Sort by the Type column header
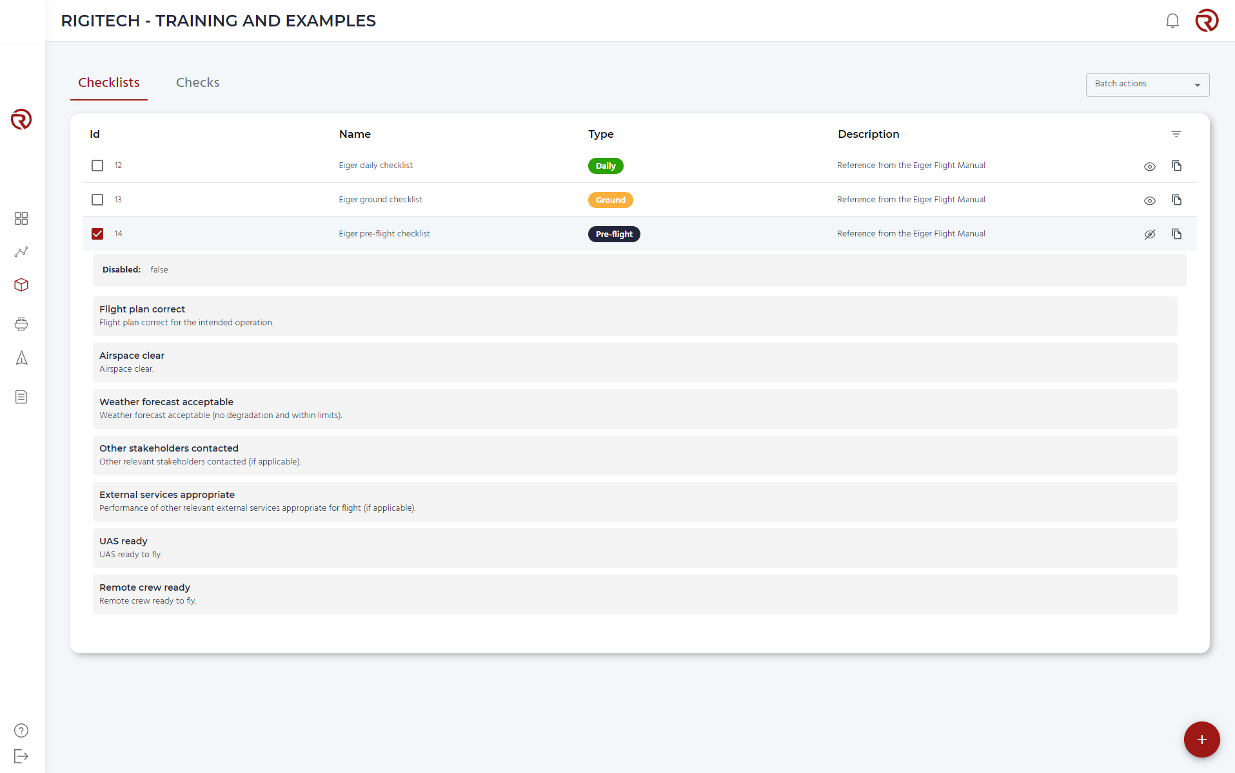 [600, 134]
